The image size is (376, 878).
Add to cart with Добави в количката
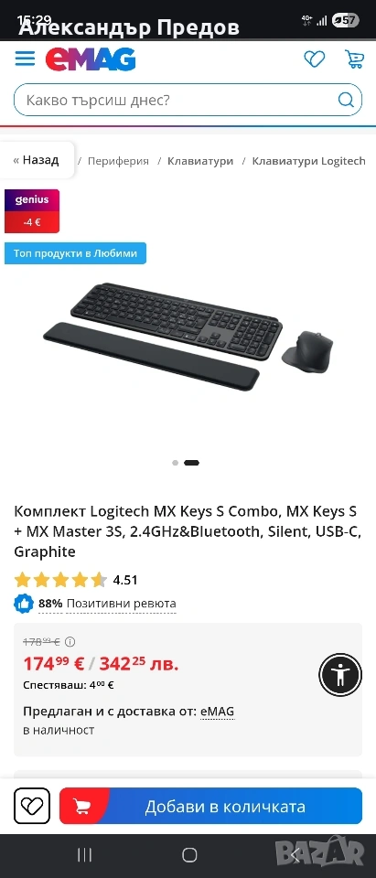point(210,806)
